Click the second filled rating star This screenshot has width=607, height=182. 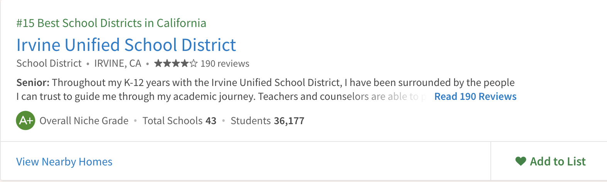pyautogui.click(x=167, y=63)
